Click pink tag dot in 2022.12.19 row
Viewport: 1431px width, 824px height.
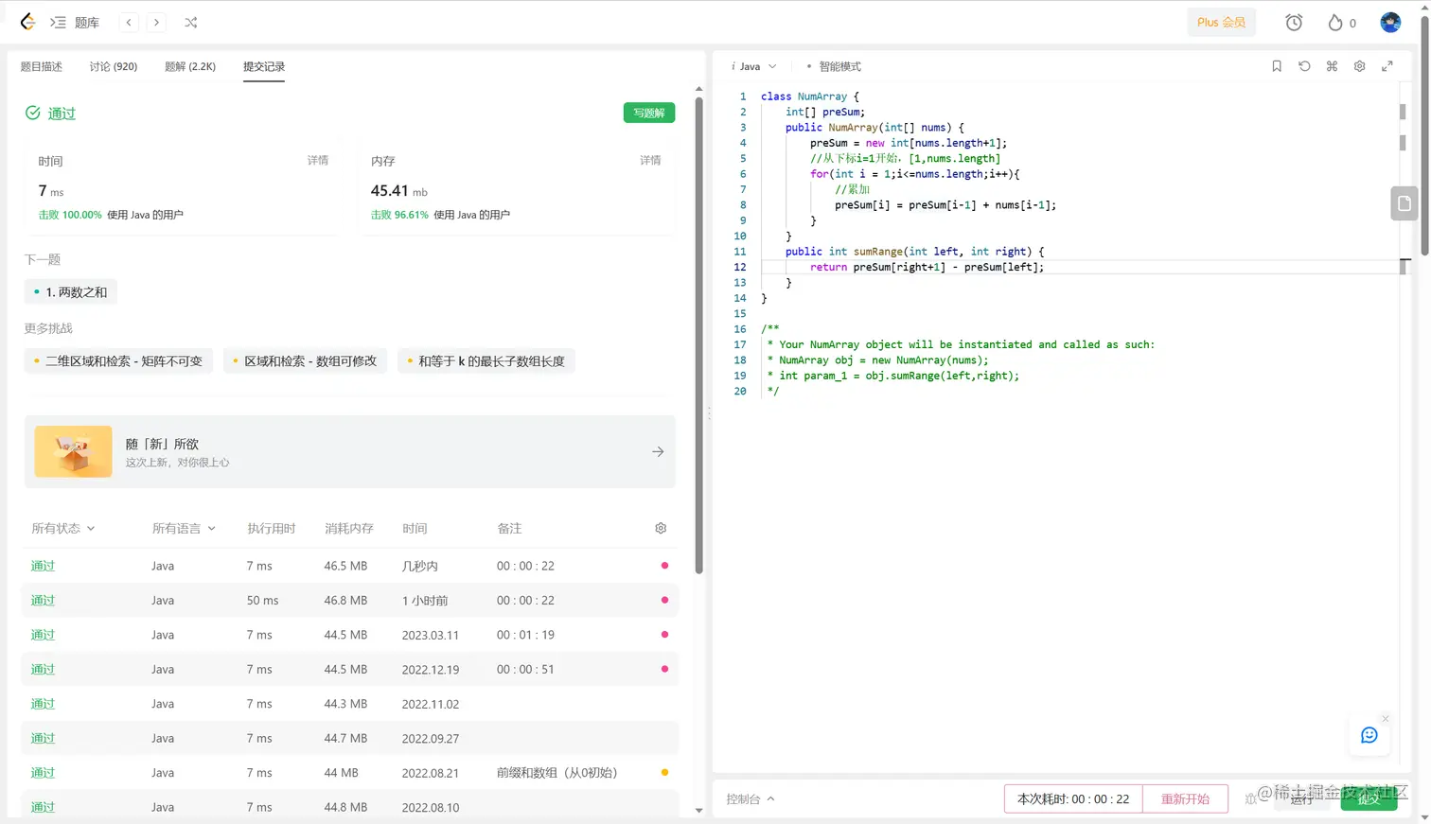click(664, 669)
